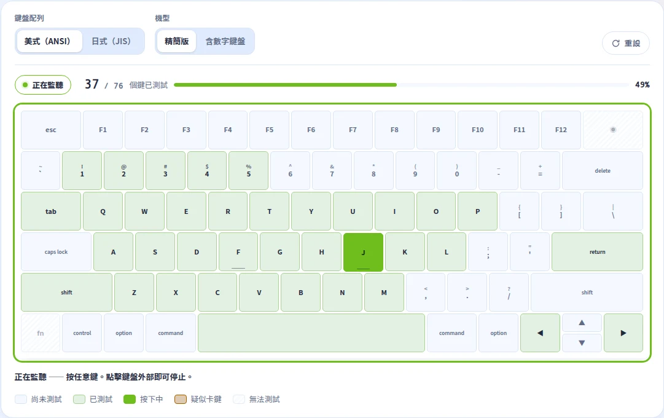Switch model to 含數字鍵盤
664x418 pixels.
(x=225, y=41)
